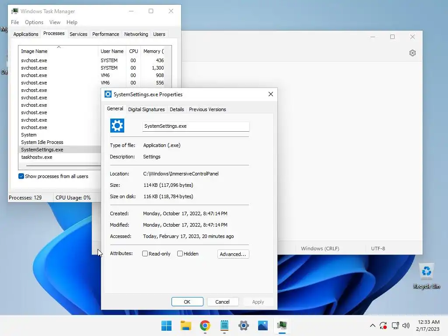This screenshot has height=336, width=448.
Task: Sort by Image Name column header
Action: point(58,51)
